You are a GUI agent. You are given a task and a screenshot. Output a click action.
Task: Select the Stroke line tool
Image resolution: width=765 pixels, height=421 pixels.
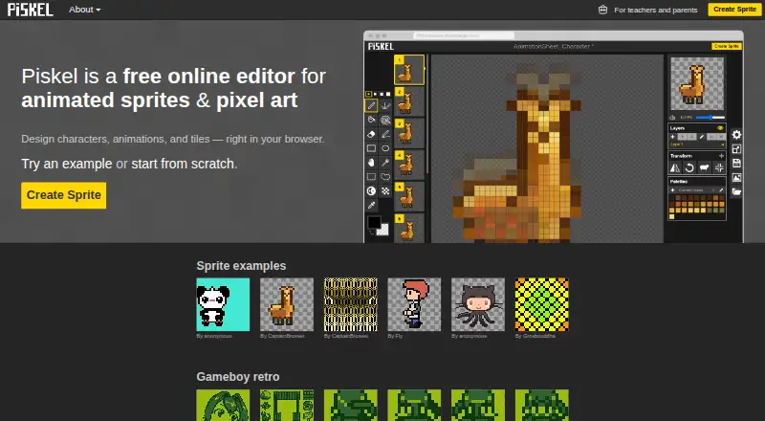point(385,134)
